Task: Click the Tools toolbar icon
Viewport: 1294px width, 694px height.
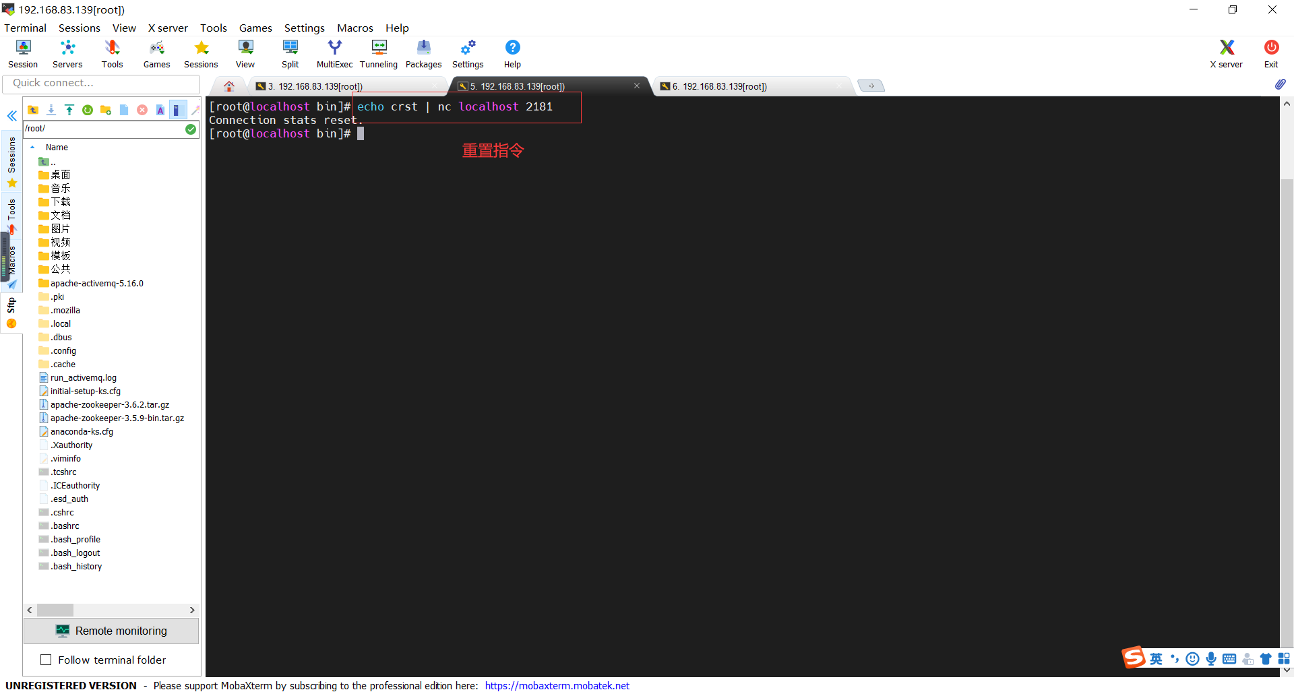Action: point(112,54)
